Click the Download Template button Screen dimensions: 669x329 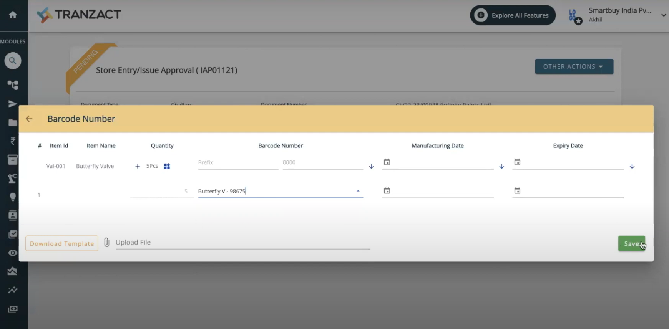(x=62, y=243)
